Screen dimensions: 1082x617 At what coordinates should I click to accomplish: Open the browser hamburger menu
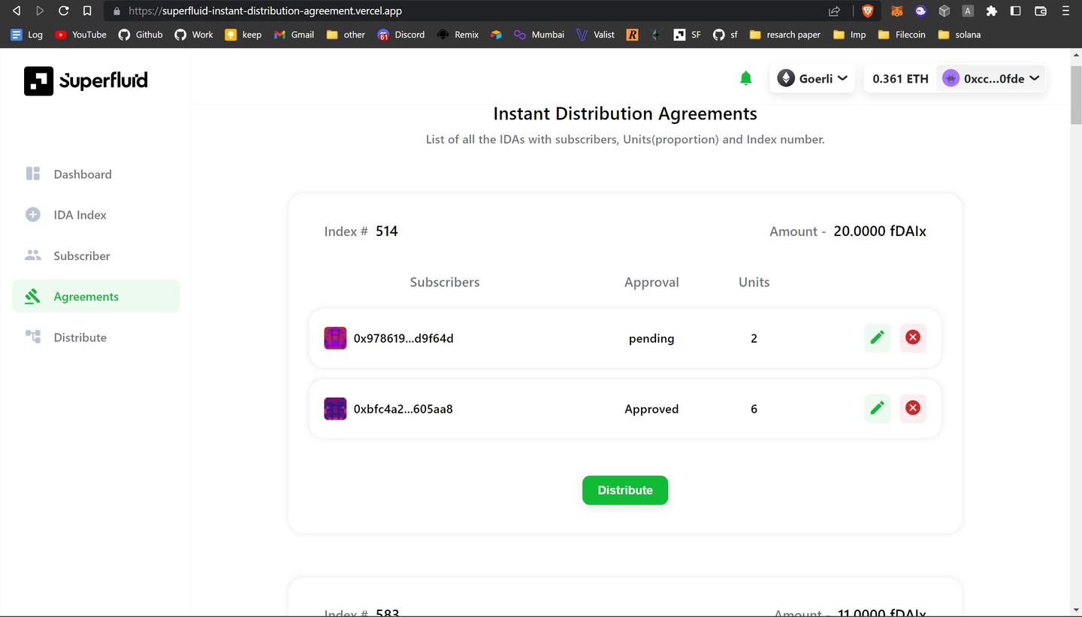click(x=1065, y=11)
